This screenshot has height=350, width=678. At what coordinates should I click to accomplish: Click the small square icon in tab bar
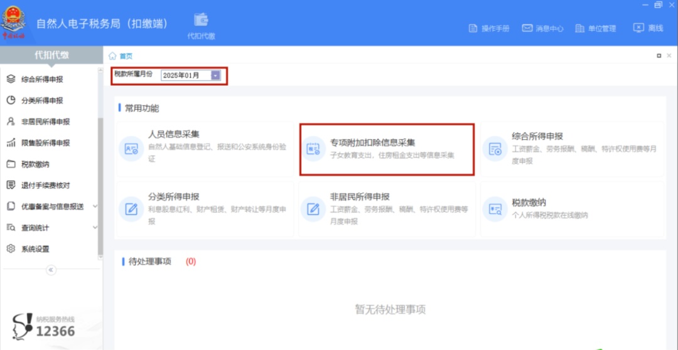[x=659, y=56]
